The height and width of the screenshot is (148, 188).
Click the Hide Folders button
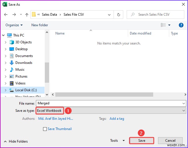tap(16, 141)
